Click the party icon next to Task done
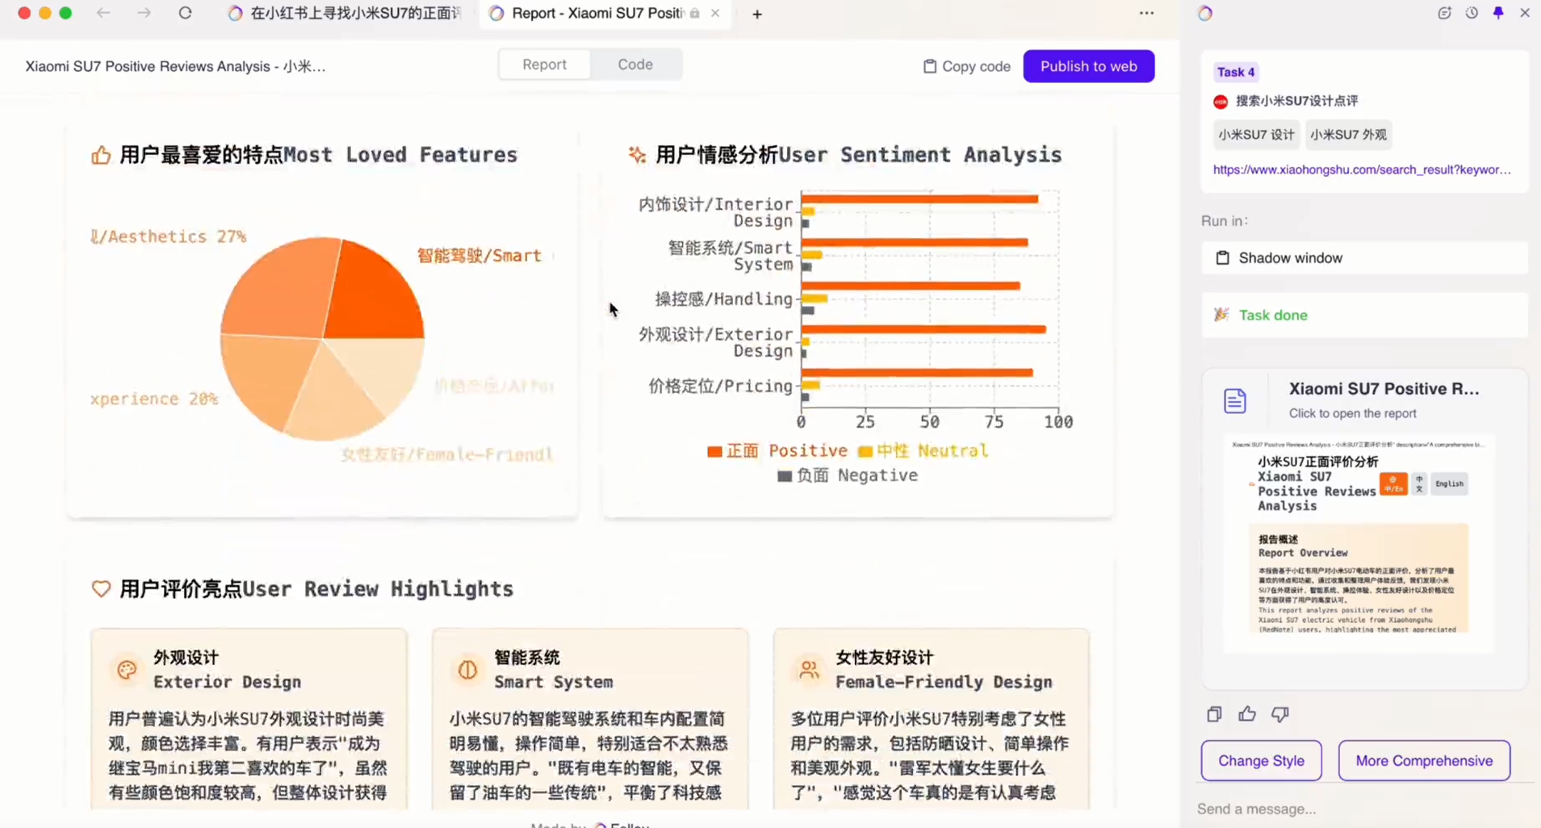 pos(1221,315)
